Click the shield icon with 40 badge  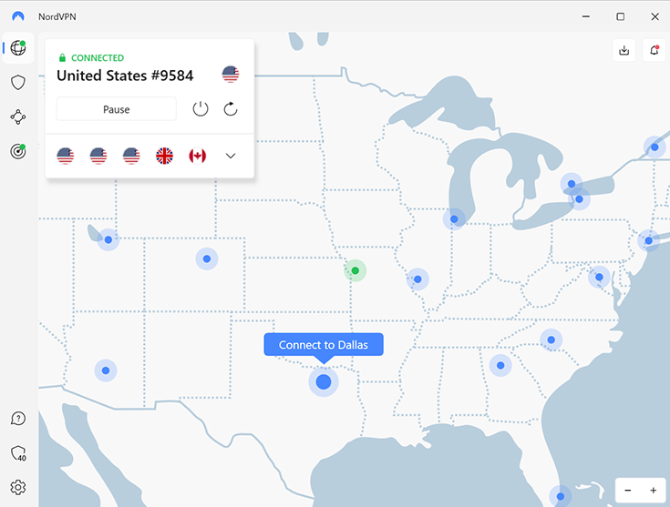coord(18,453)
